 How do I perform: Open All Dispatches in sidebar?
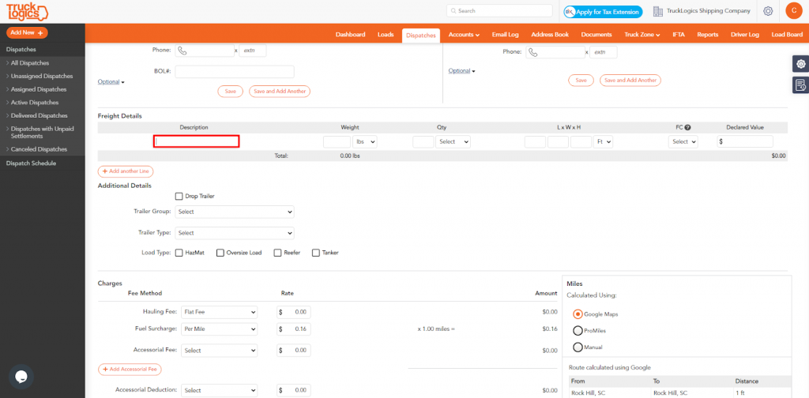point(29,63)
